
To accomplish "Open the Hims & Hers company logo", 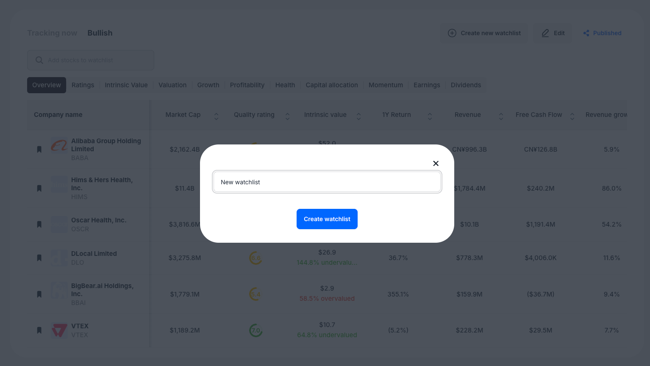I will tap(59, 185).
